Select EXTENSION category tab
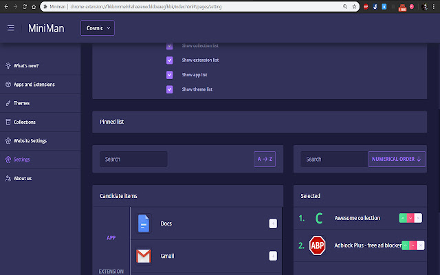The height and width of the screenshot is (275, 440). point(111,272)
